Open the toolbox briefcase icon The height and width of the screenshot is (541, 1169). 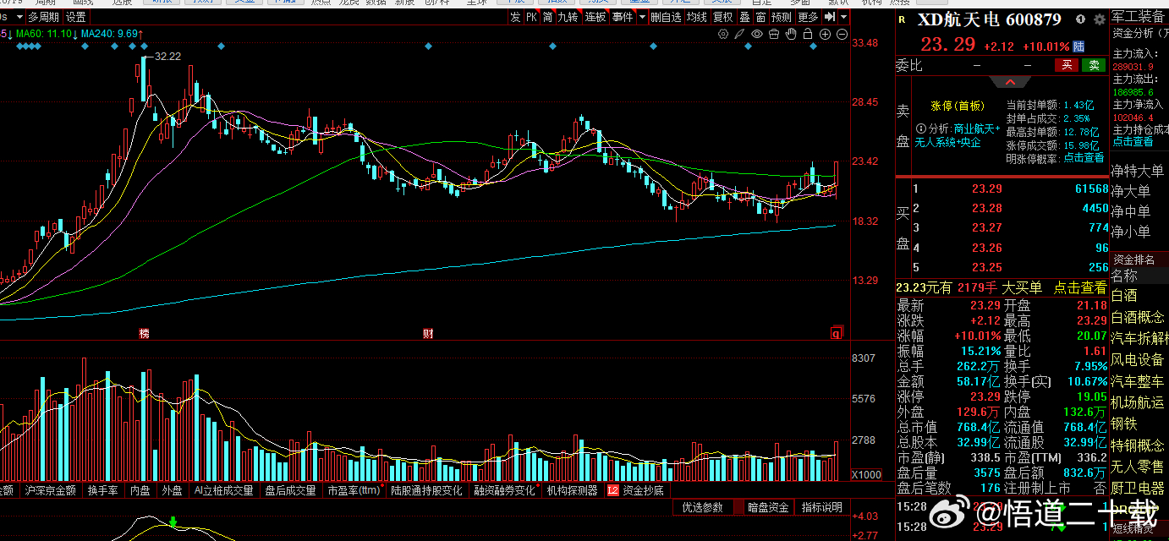pyautogui.click(x=774, y=34)
